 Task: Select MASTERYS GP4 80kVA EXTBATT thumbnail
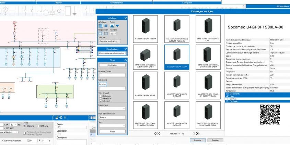177,85
